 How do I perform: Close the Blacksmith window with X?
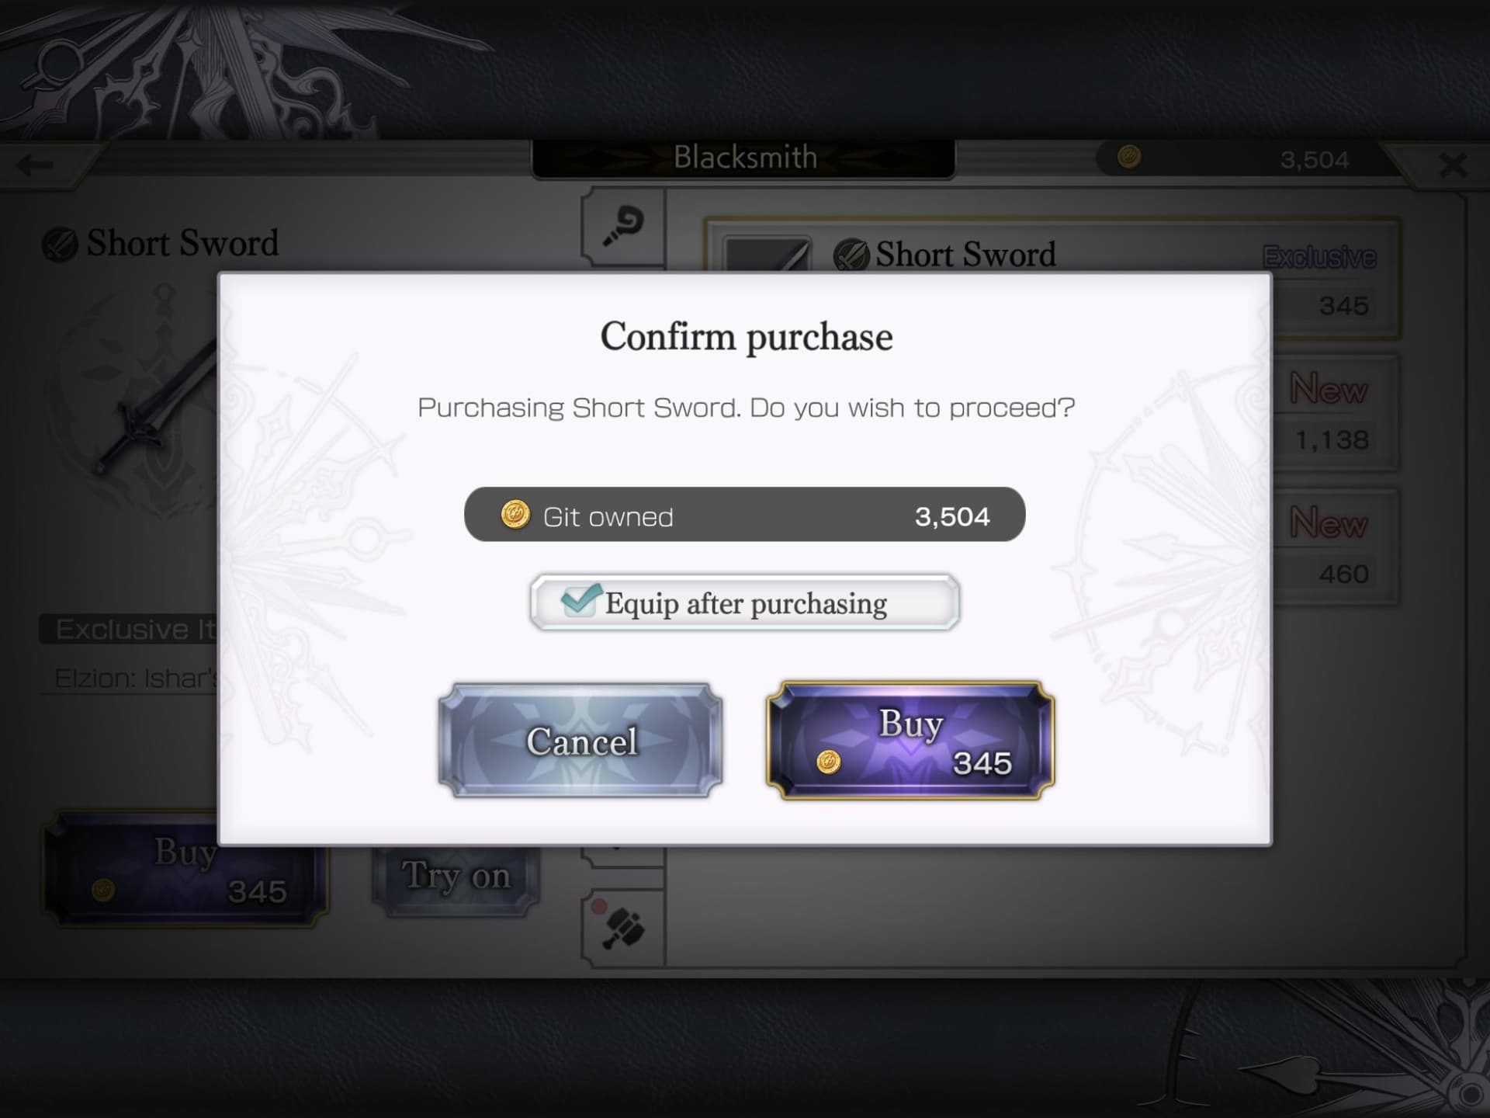1453,165
